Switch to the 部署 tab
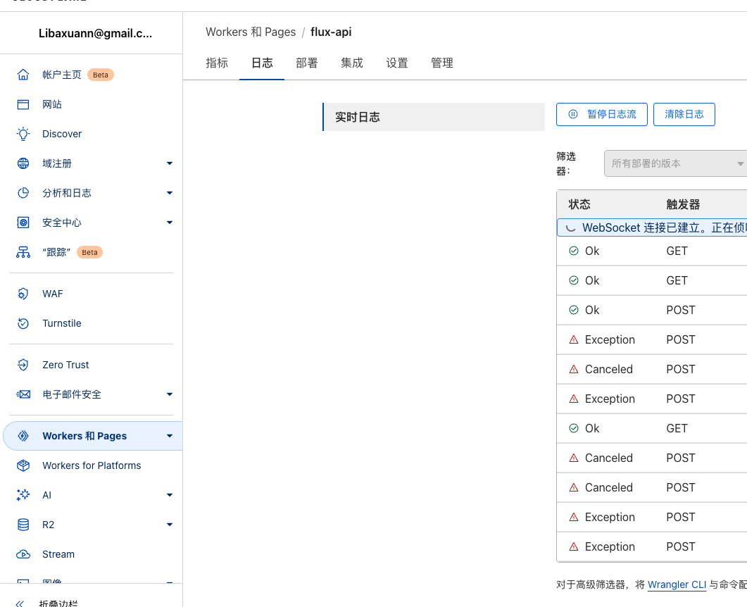This screenshot has height=607, width=747. [x=307, y=63]
